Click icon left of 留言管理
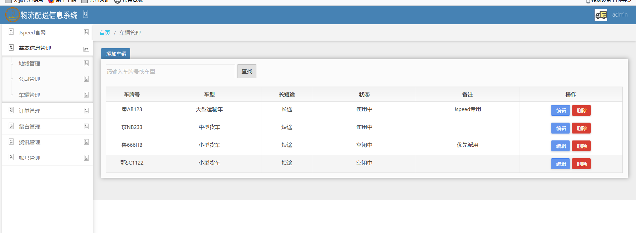Image resolution: width=636 pixels, height=233 pixels. tap(11, 126)
